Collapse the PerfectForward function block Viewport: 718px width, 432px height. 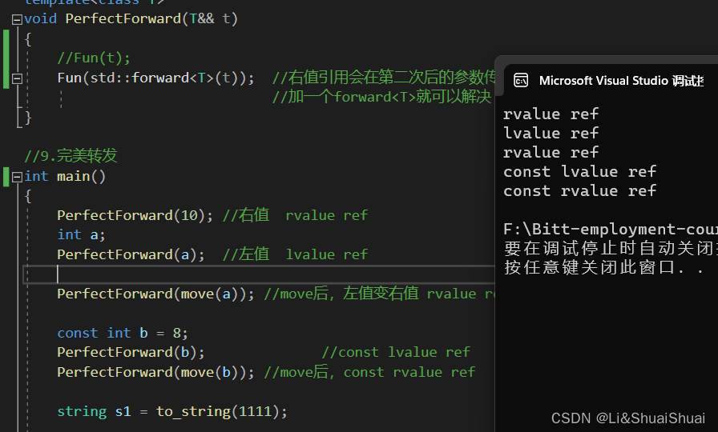click(17, 19)
